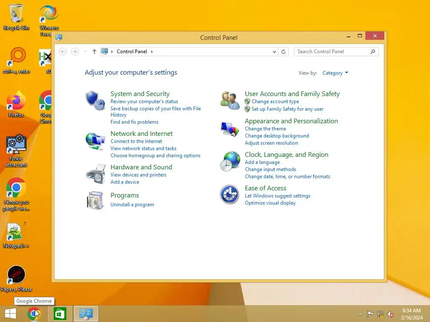Click the Control Panel taskbar button
The height and width of the screenshot is (322, 430).
[86, 314]
